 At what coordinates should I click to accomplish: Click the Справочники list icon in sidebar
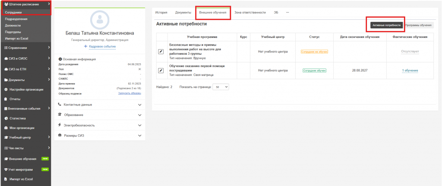(6, 48)
